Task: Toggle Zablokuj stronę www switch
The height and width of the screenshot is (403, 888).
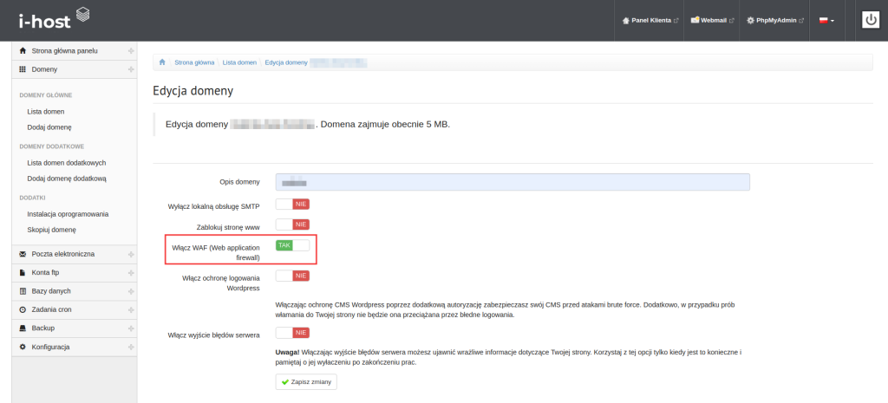Action: point(292,225)
